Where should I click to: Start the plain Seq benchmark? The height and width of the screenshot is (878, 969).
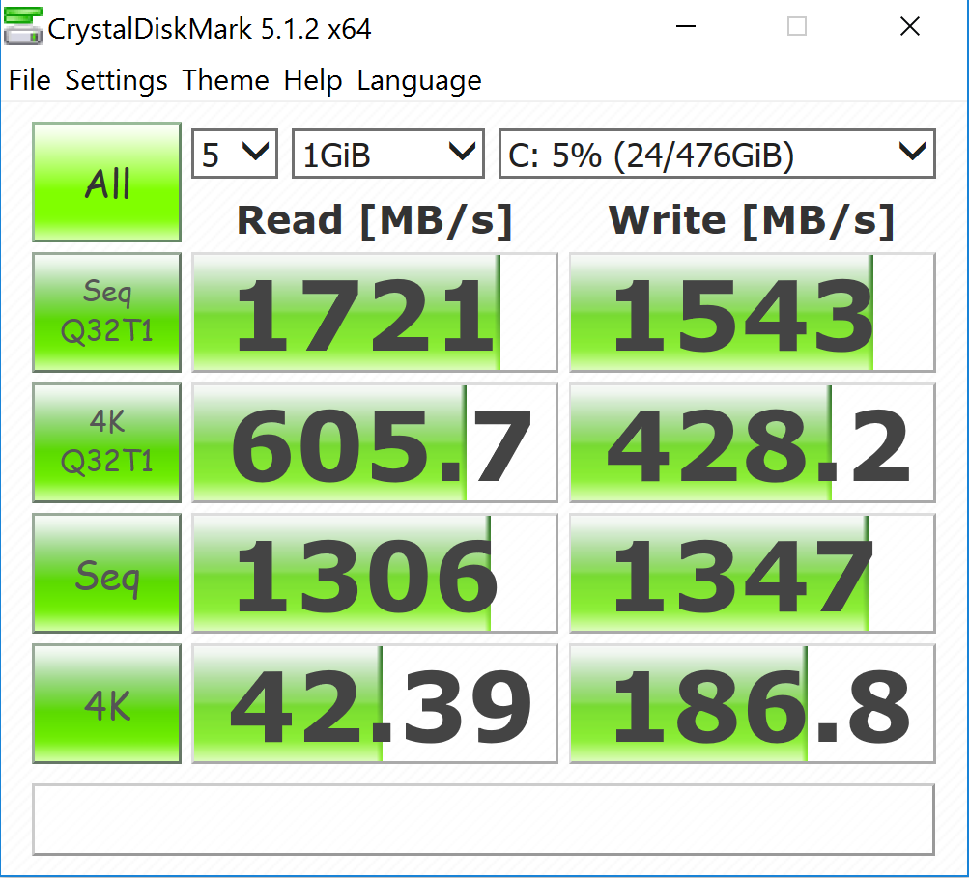point(107,573)
